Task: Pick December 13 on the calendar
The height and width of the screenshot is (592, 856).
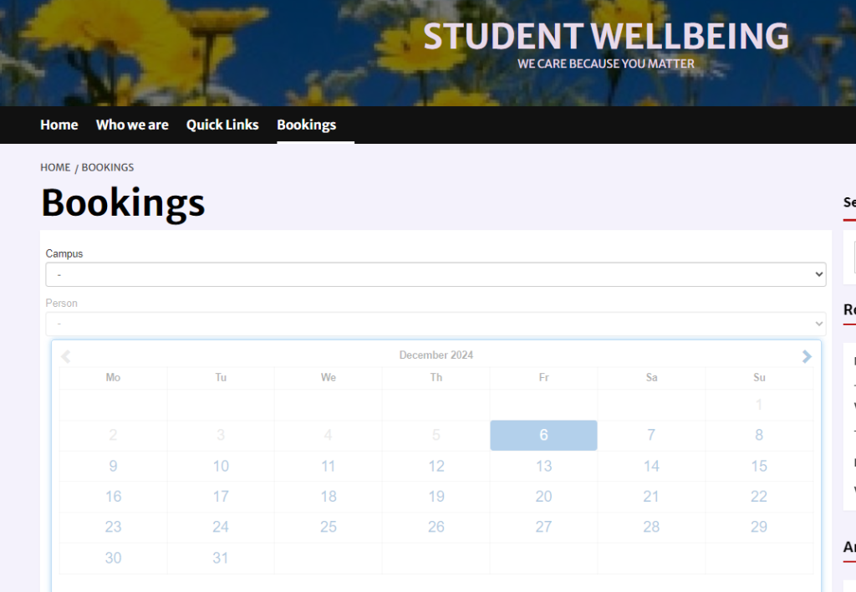Action: 543,466
